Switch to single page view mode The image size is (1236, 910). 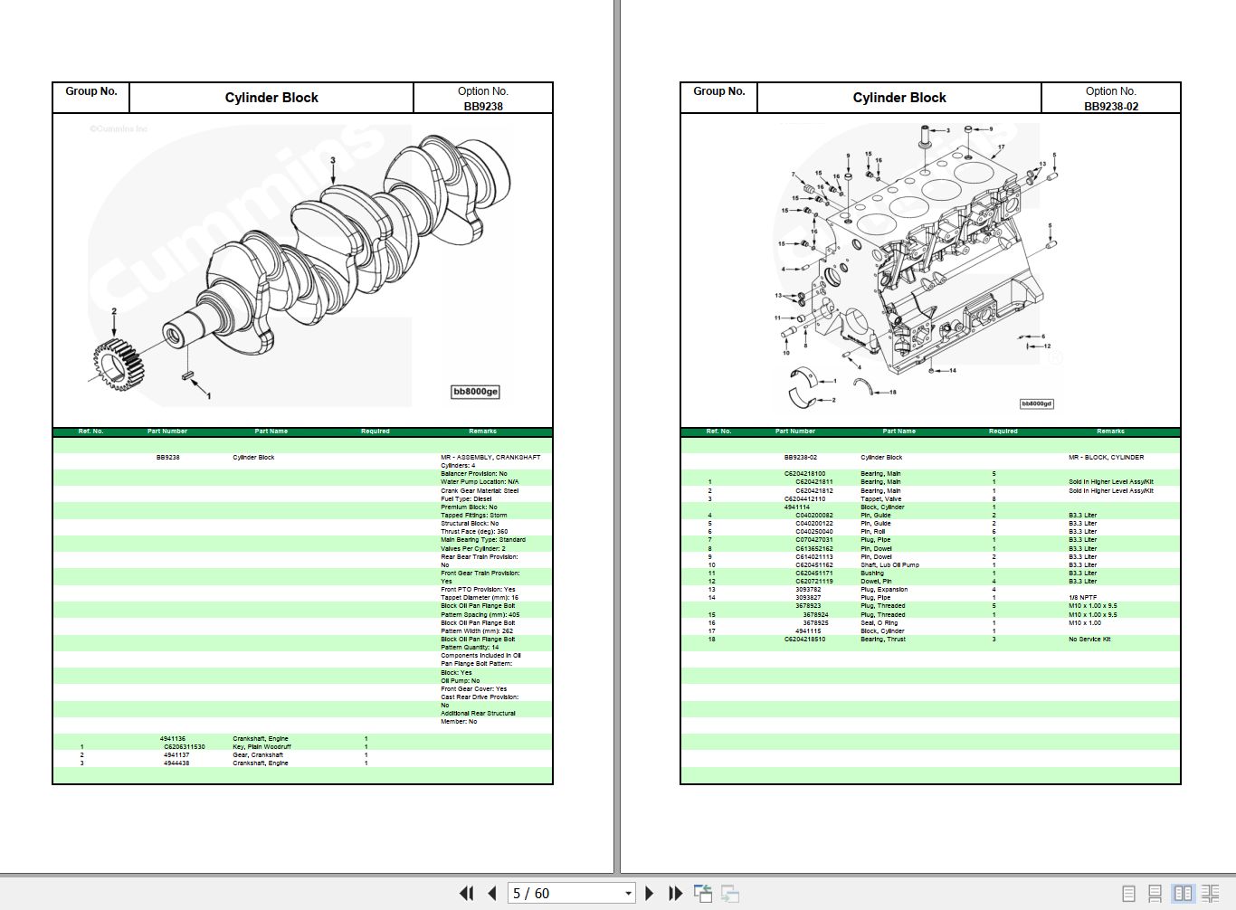click(1129, 892)
